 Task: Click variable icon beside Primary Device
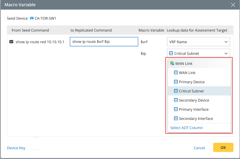point(176,82)
